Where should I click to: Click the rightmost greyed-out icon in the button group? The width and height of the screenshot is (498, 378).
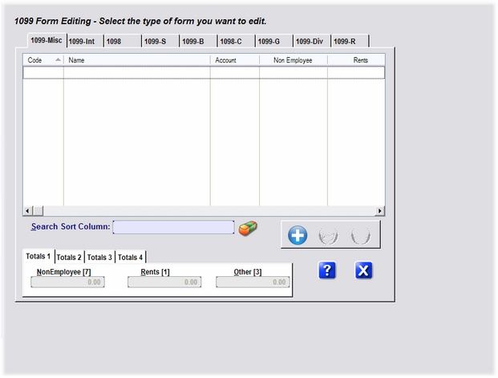(361, 236)
